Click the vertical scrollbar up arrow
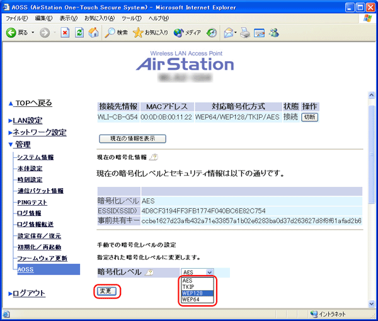378x321 pixels. (372, 95)
